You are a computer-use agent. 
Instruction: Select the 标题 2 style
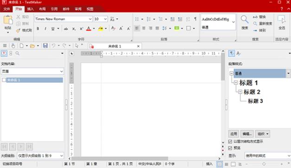[x=252, y=92]
